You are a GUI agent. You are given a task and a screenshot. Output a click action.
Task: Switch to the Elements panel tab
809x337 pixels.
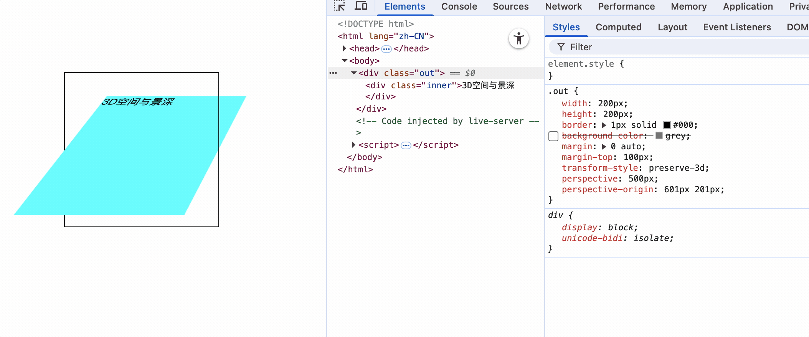(x=405, y=7)
